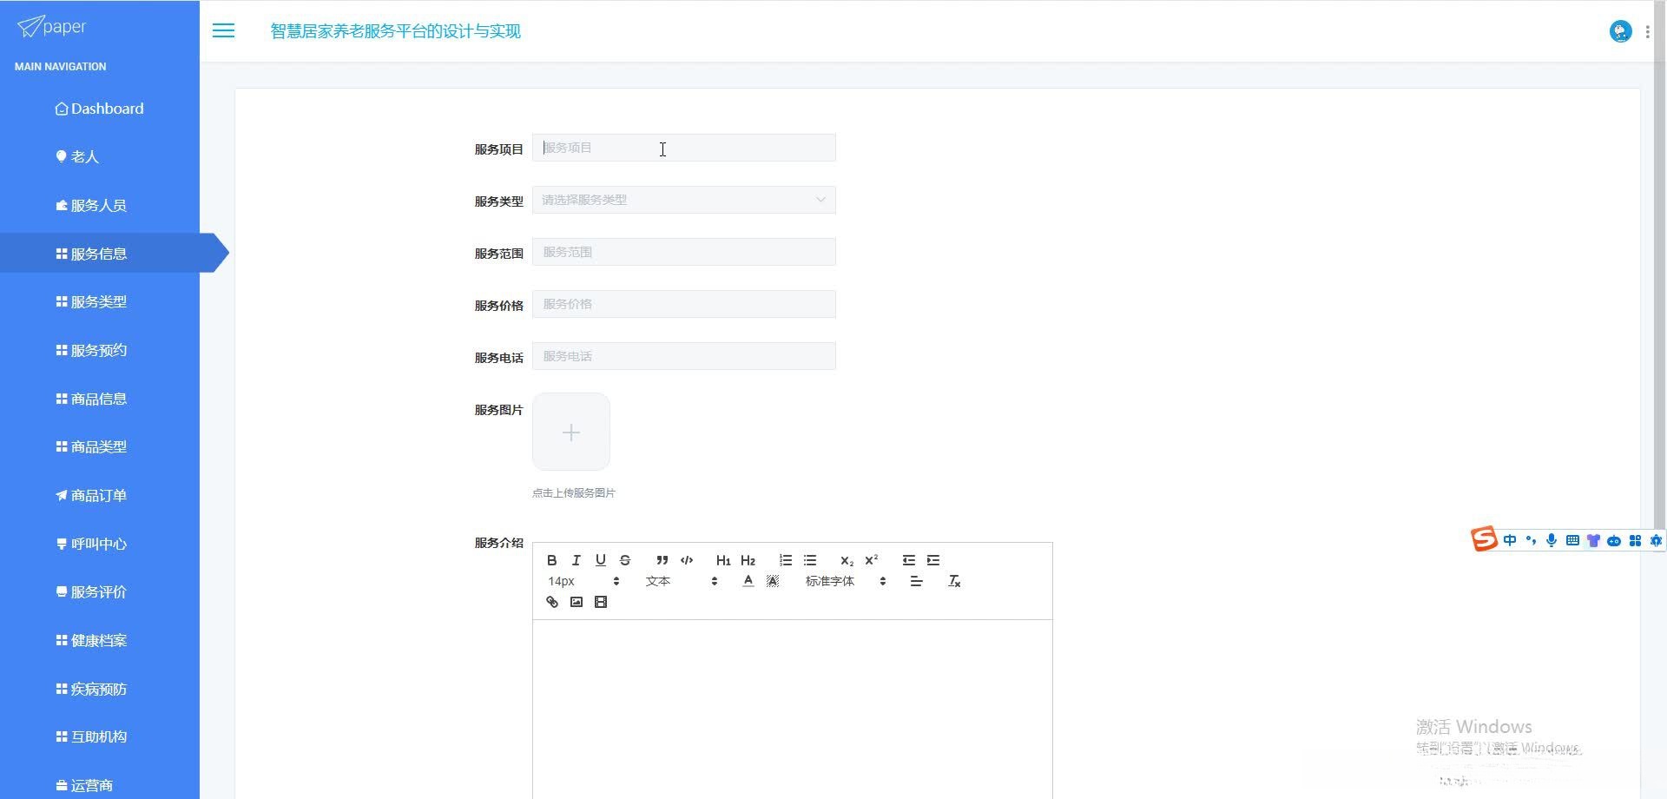Toggle bold formatting in the editor
Image resolution: width=1667 pixels, height=799 pixels.
click(x=551, y=560)
